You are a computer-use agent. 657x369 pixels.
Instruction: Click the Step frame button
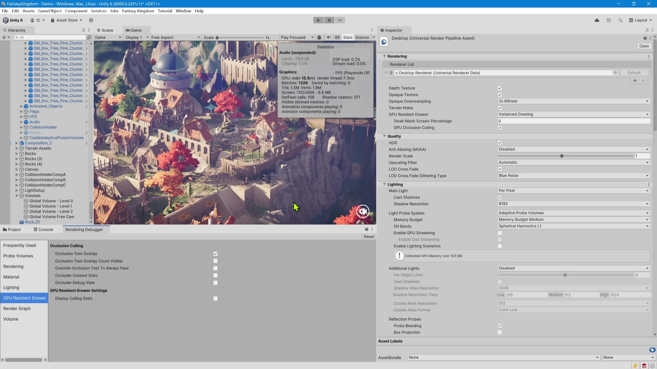340,20
